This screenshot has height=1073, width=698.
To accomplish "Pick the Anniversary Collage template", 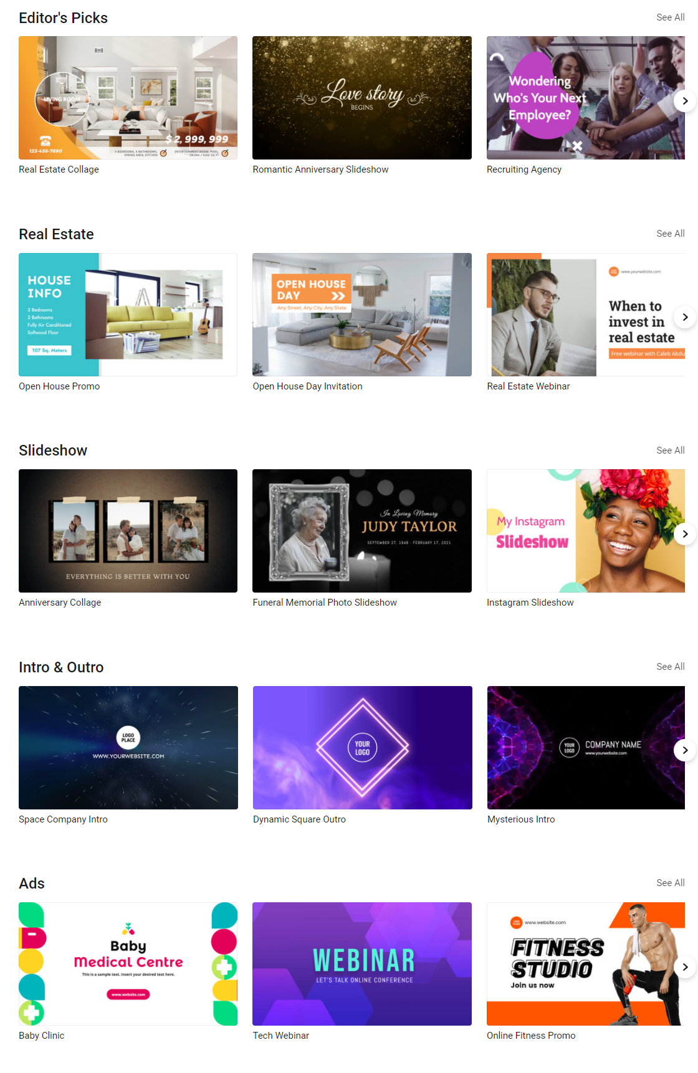I will pos(128,531).
